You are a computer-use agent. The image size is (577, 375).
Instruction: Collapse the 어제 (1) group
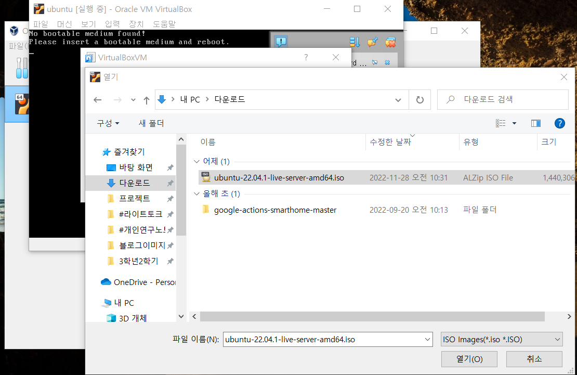coord(196,161)
